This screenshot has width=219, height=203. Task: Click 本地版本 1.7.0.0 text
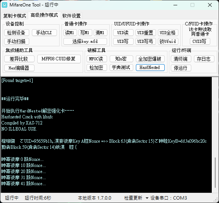(95, 198)
